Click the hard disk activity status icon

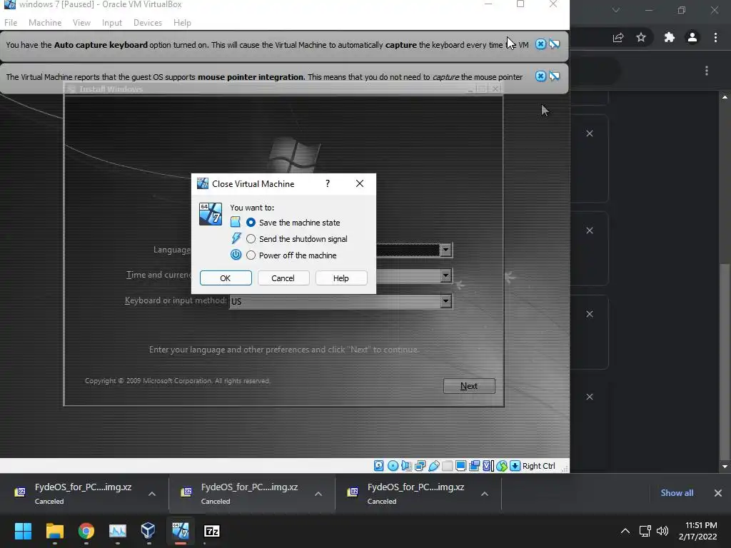tap(379, 465)
